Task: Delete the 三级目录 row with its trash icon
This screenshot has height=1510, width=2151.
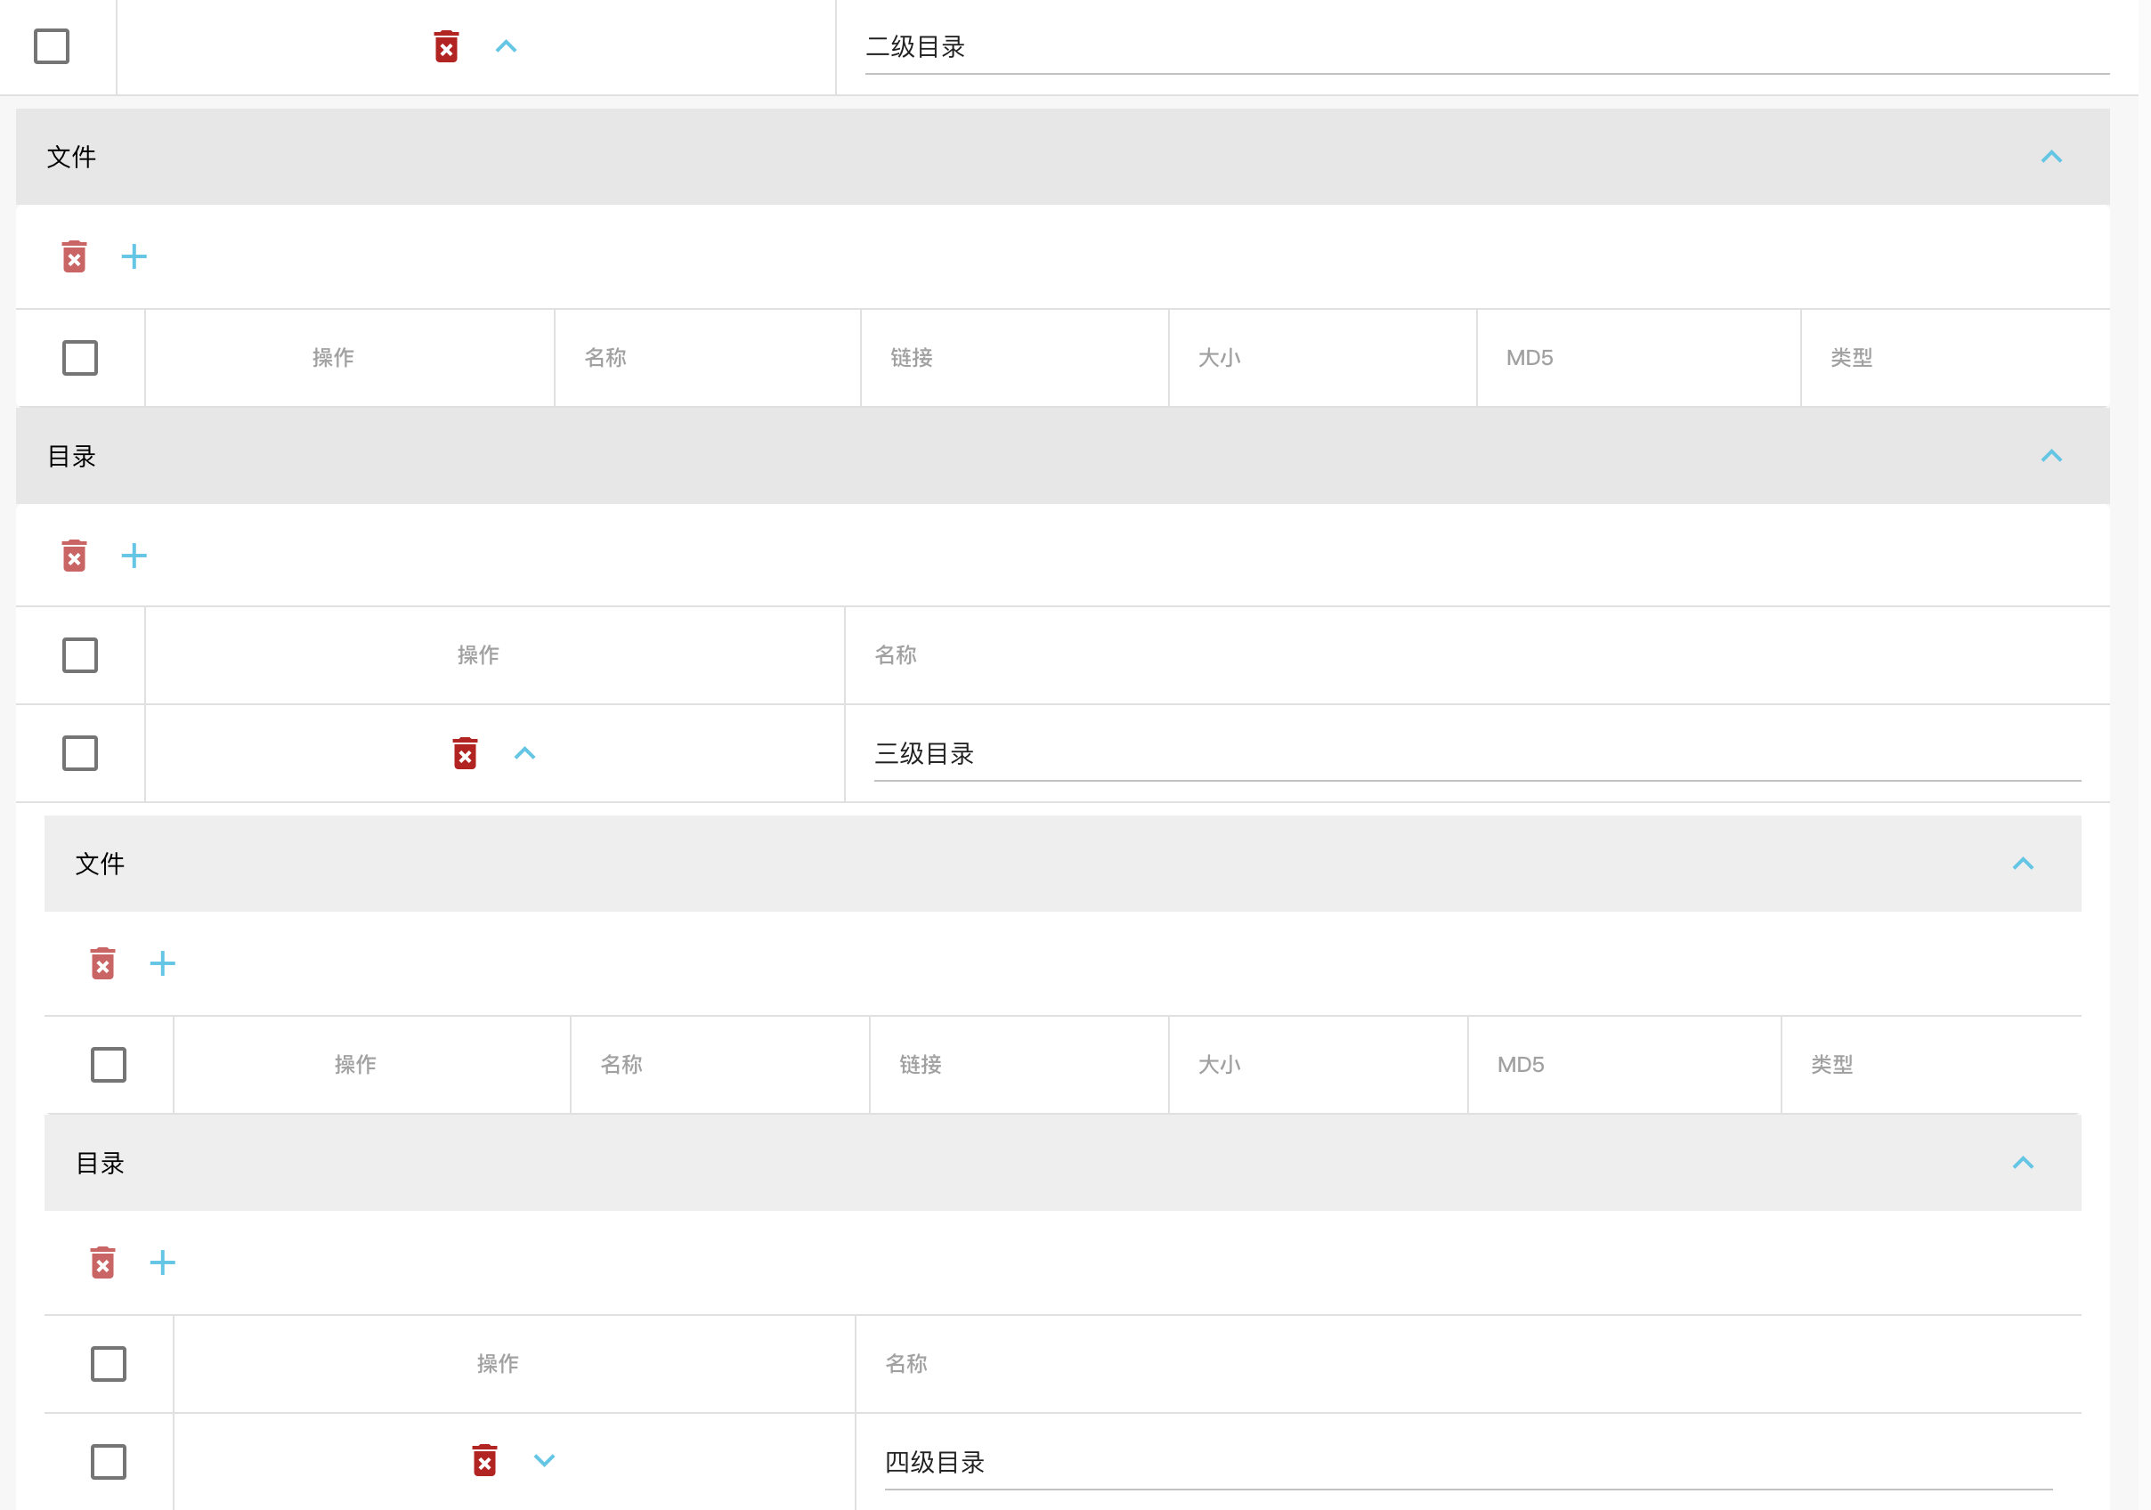Action: pos(465,753)
